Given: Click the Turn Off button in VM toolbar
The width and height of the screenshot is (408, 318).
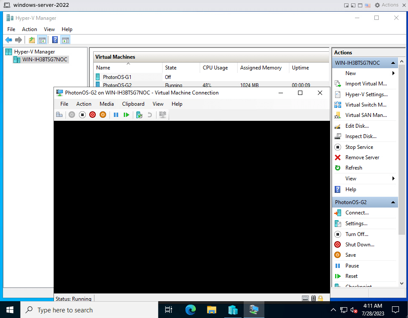Looking at the screenshot, I should 82,114.
